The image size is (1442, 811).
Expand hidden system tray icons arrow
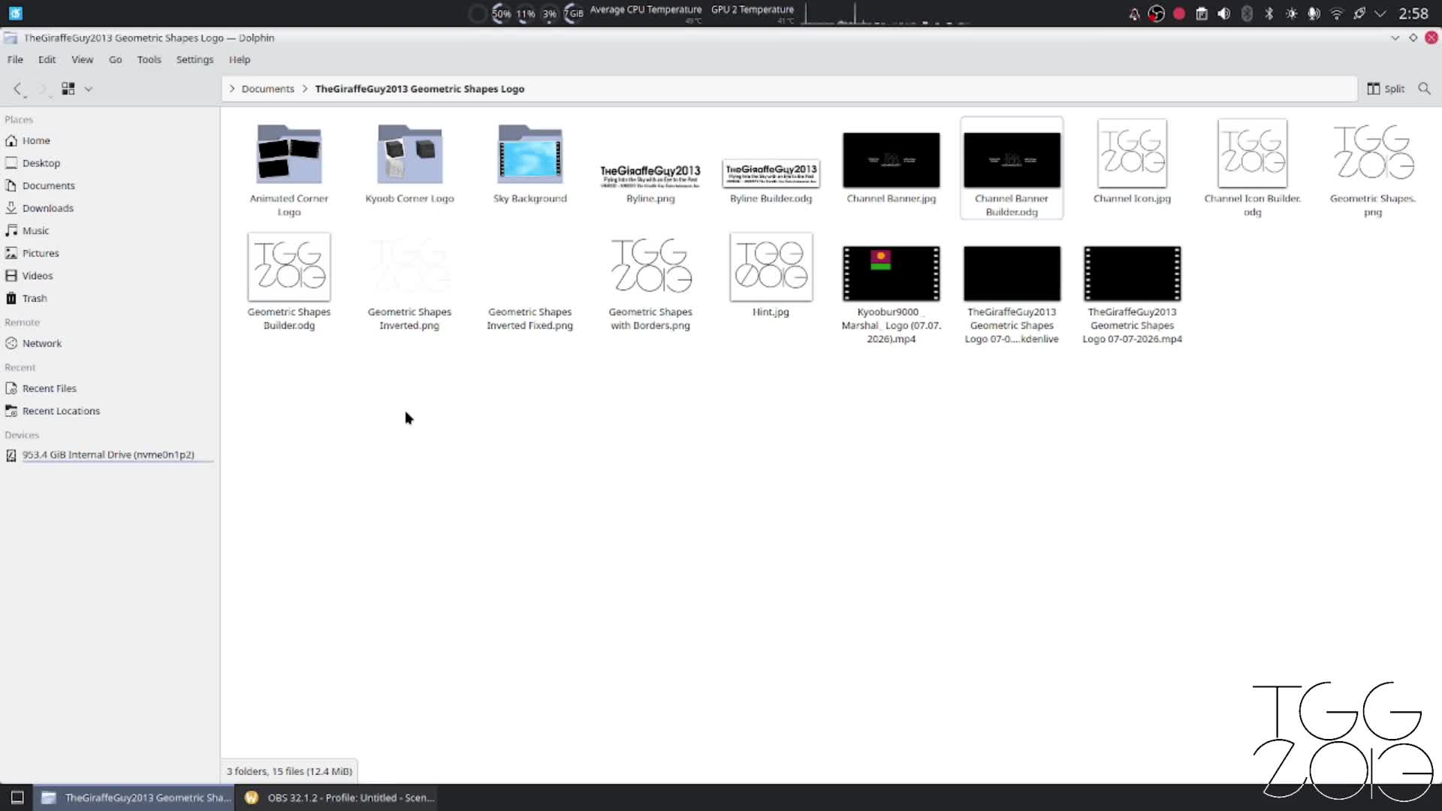coord(1380,14)
